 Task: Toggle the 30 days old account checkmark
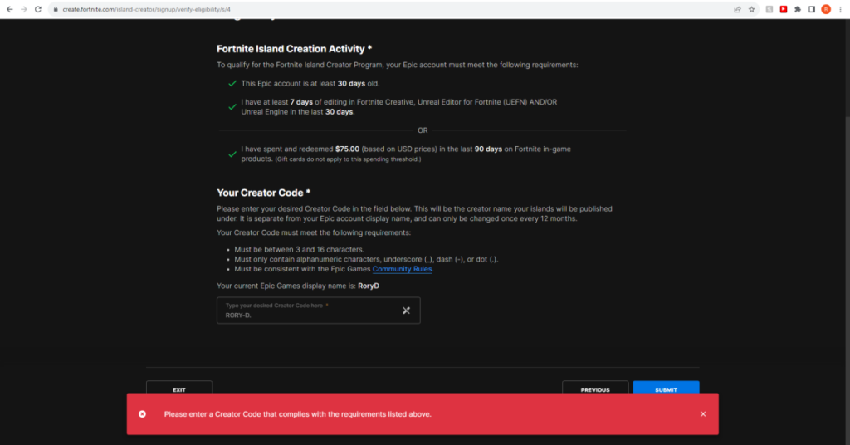coord(232,84)
